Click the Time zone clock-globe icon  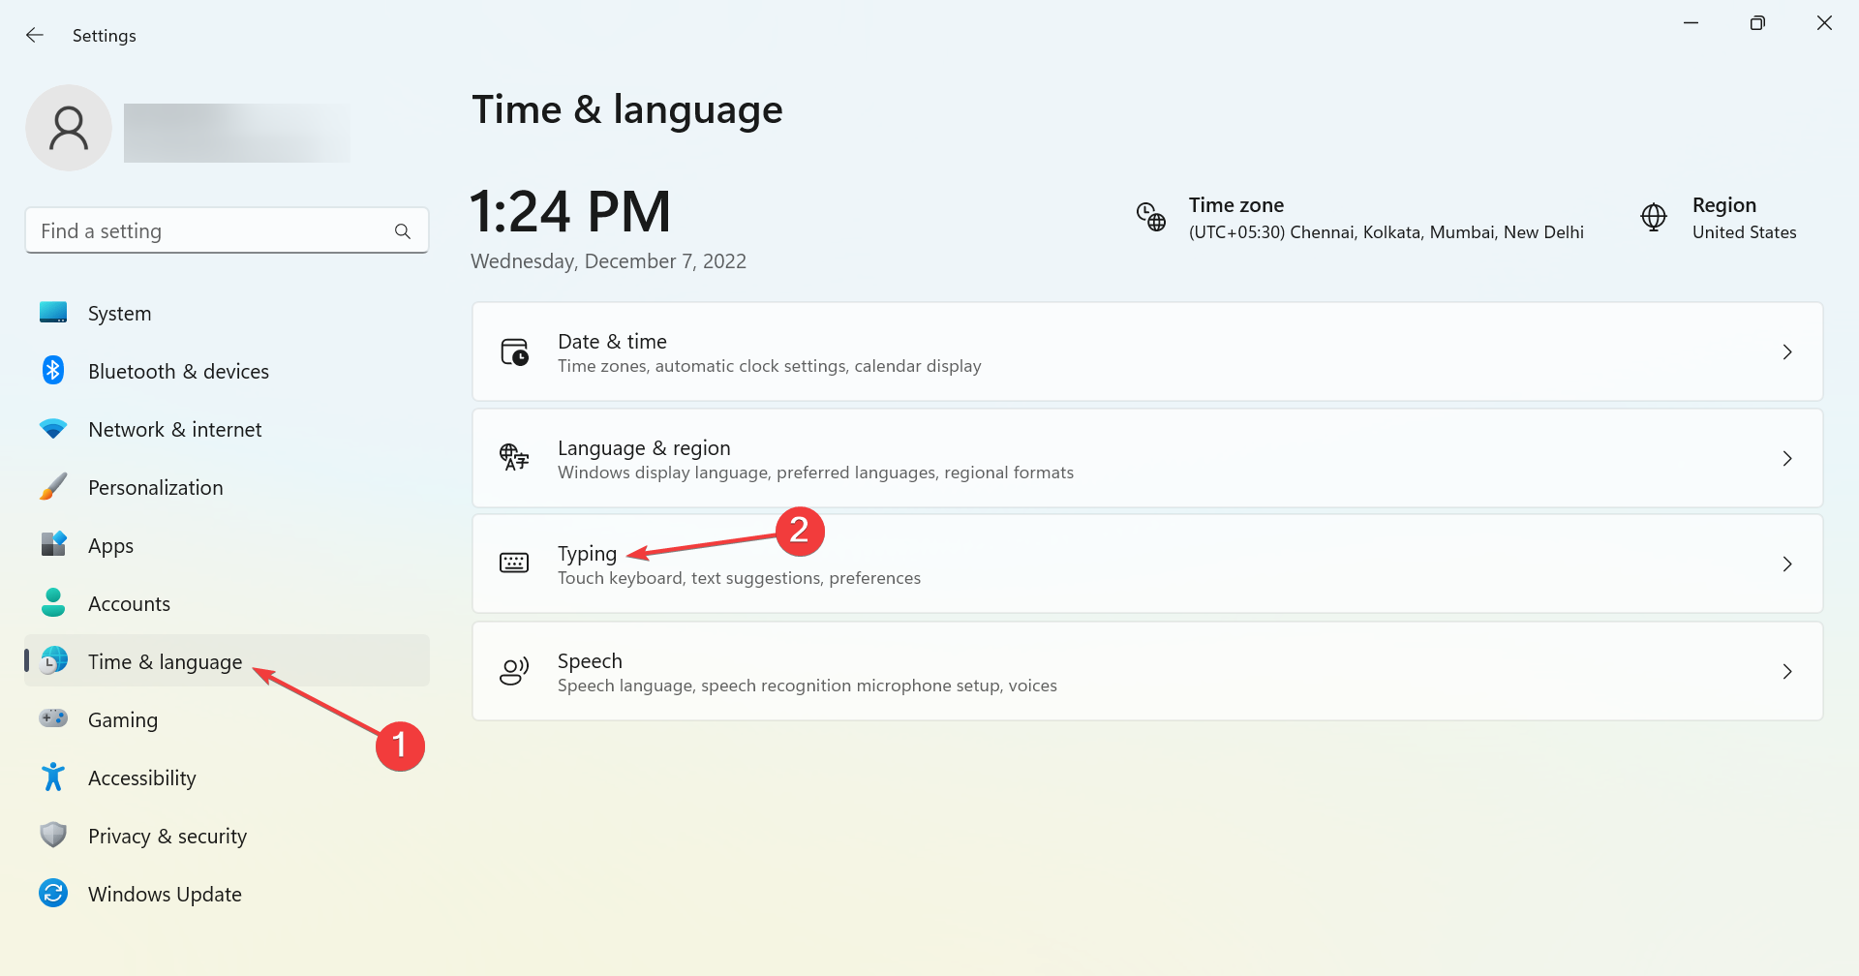point(1150,217)
